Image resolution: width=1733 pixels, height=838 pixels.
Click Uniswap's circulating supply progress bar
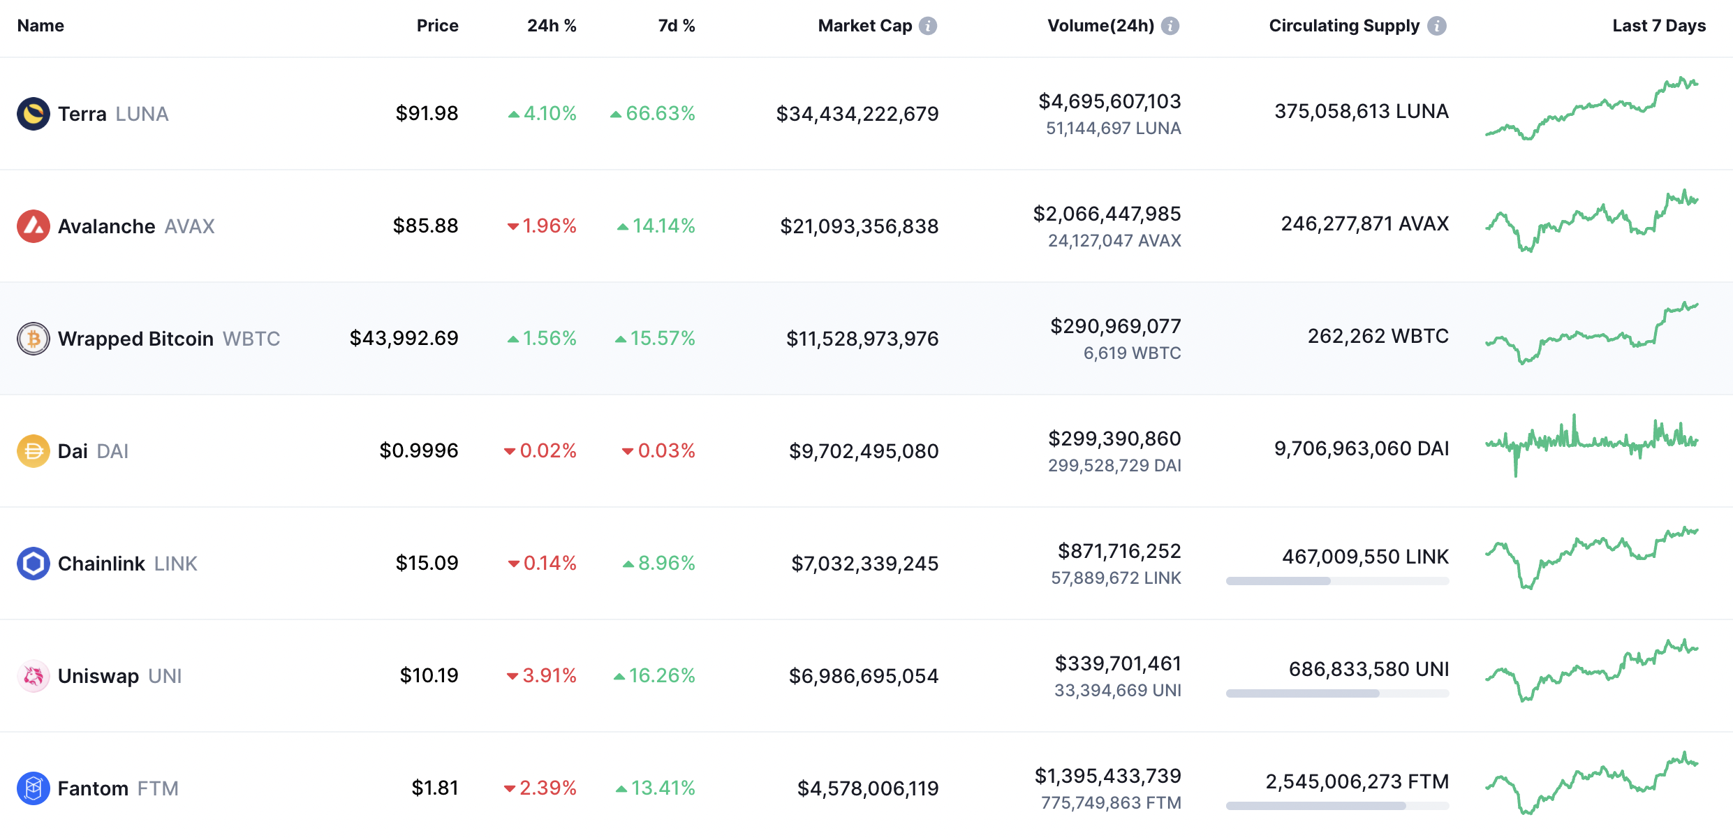coord(1337,693)
